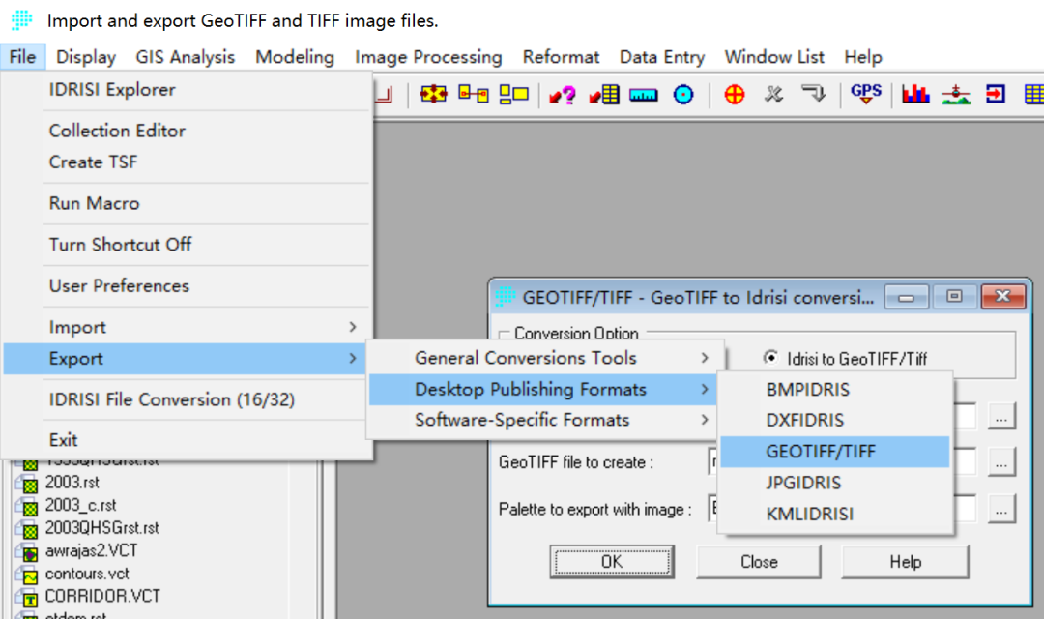The width and height of the screenshot is (1044, 619).
Task: Select CORRIDOR.VCT file in list
Action: (x=102, y=596)
